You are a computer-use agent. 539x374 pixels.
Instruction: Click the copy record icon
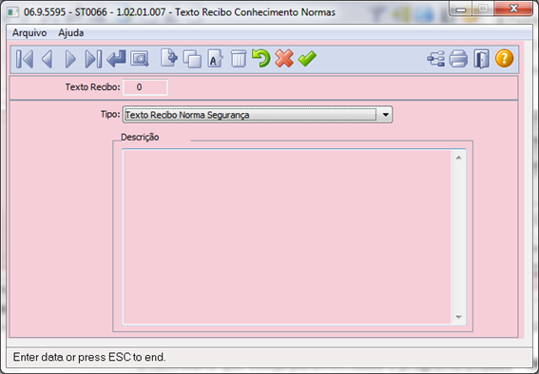click(192, 59)
